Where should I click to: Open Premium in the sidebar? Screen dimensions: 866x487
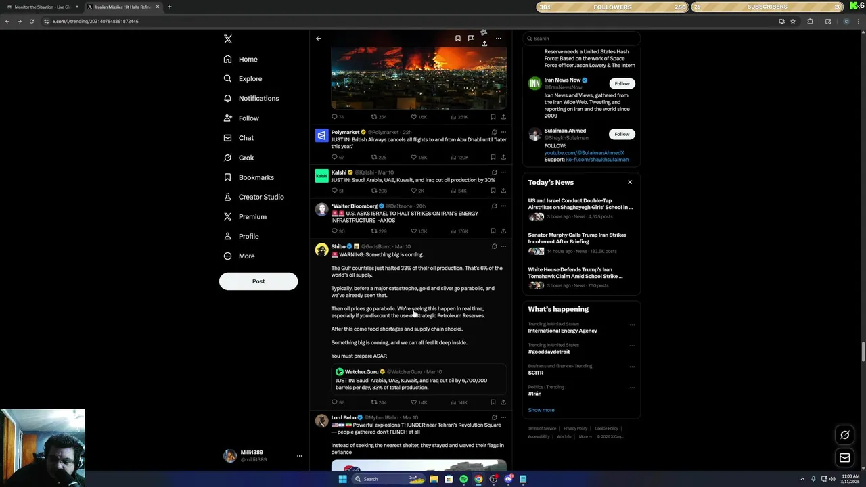(245, 216)
